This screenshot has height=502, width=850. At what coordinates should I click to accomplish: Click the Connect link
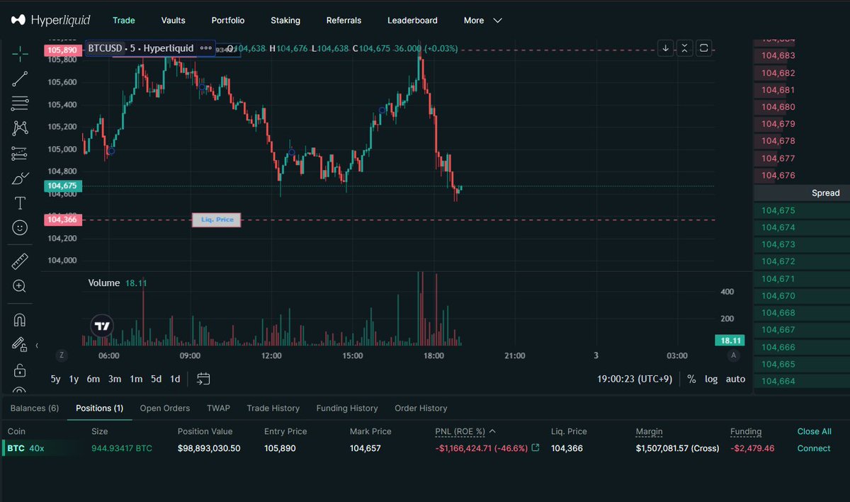(x=814, y=448)
